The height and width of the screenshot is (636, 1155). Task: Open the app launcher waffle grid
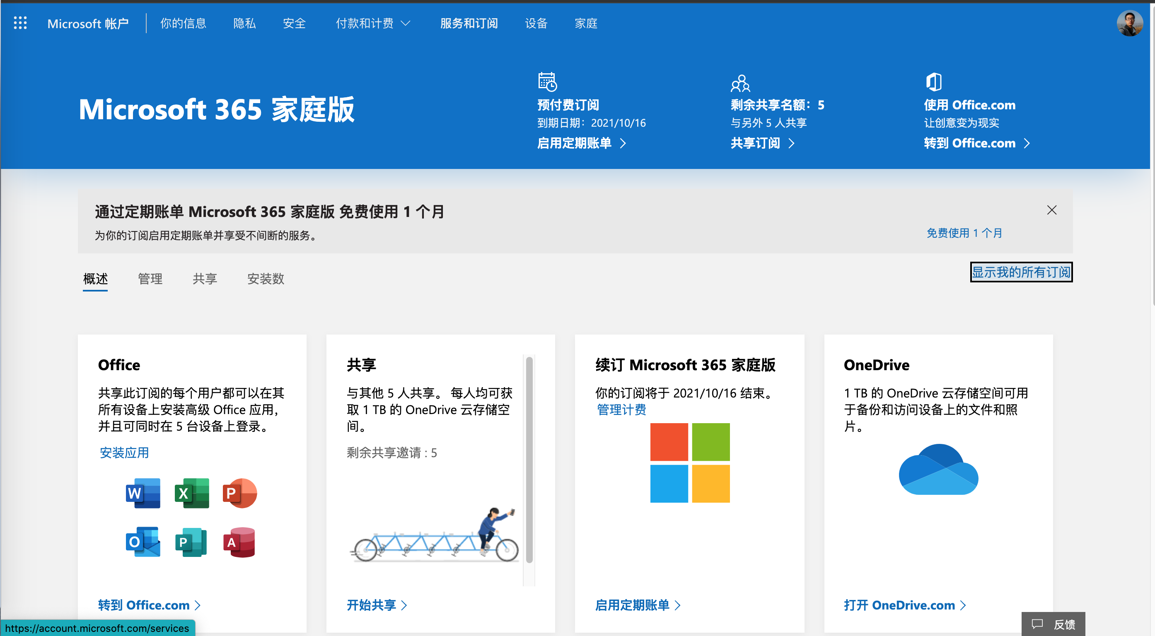pos(20,23)
